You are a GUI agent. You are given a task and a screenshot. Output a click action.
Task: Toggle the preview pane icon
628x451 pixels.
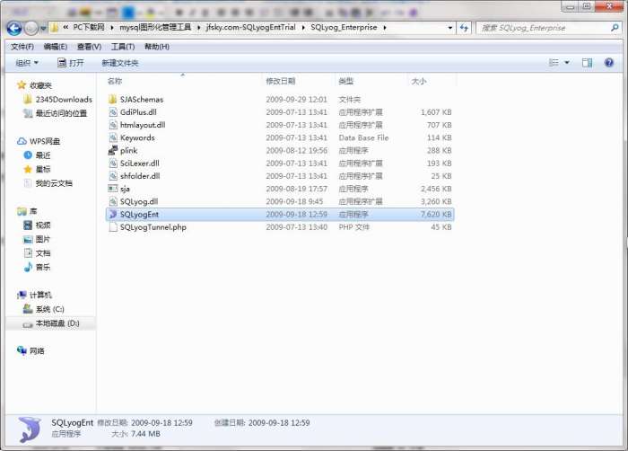click(x=587, y=62)
